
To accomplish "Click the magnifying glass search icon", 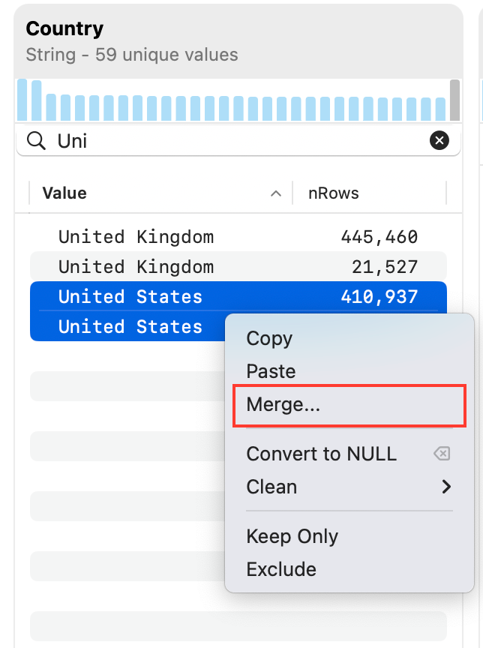I will (x=36, y=140).
